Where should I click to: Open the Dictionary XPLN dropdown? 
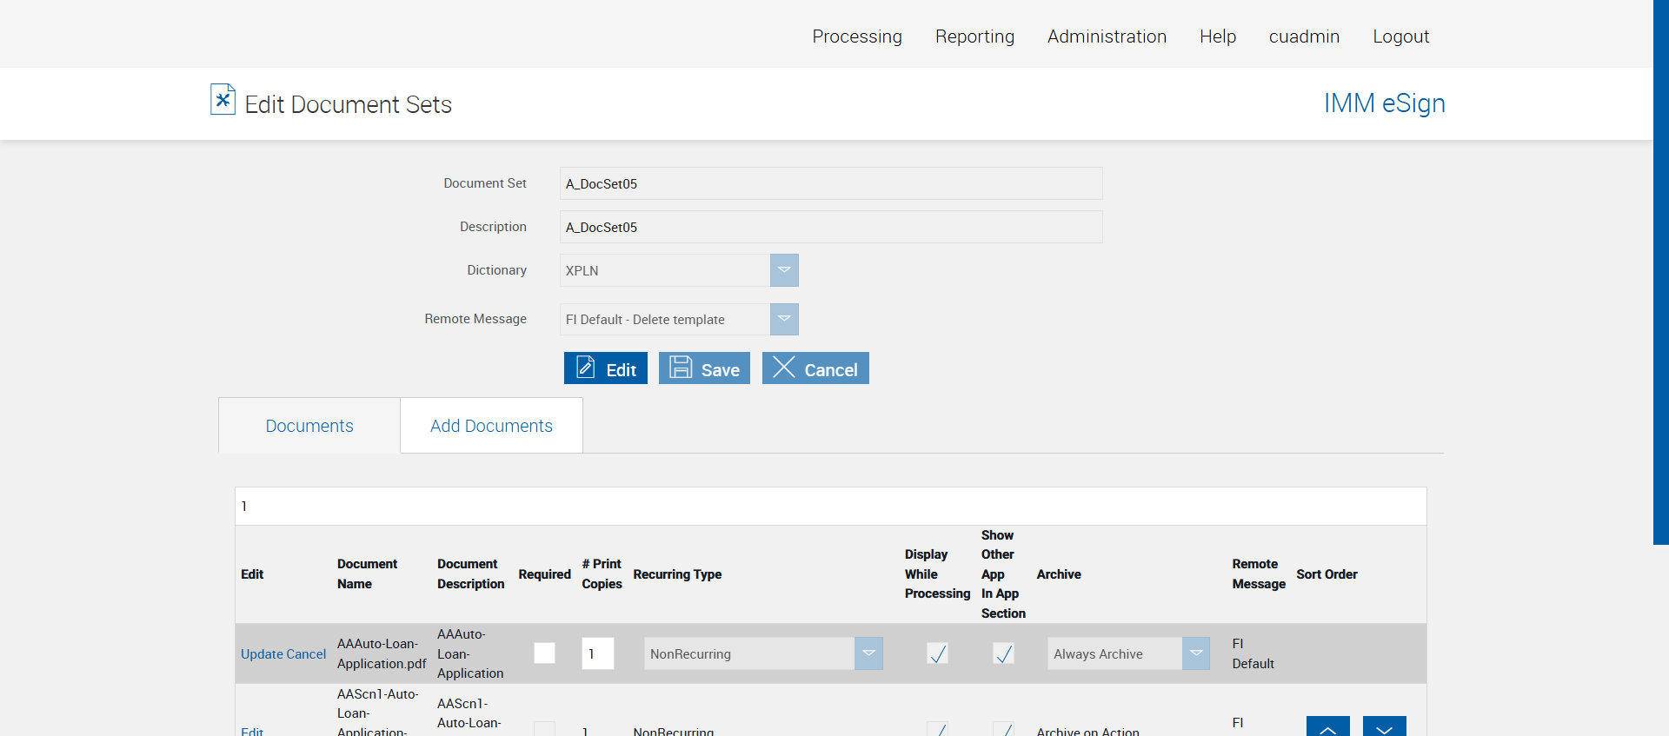pos(784,270)
